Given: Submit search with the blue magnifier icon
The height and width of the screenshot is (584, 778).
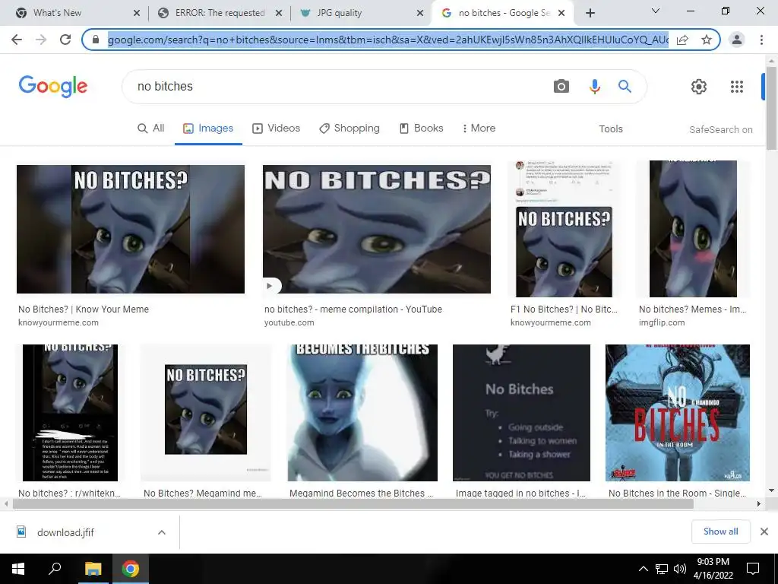Looking at the screenshot, I should [x=625, y=87].
